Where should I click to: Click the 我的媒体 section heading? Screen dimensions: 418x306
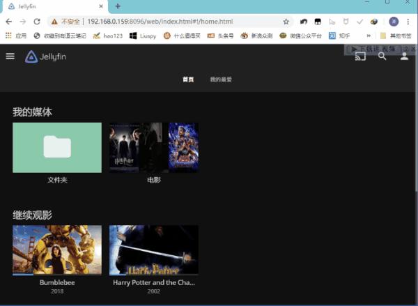click(32, 112)
